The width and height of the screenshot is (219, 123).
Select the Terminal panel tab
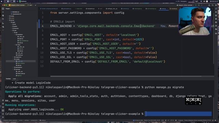pos(8,79)
